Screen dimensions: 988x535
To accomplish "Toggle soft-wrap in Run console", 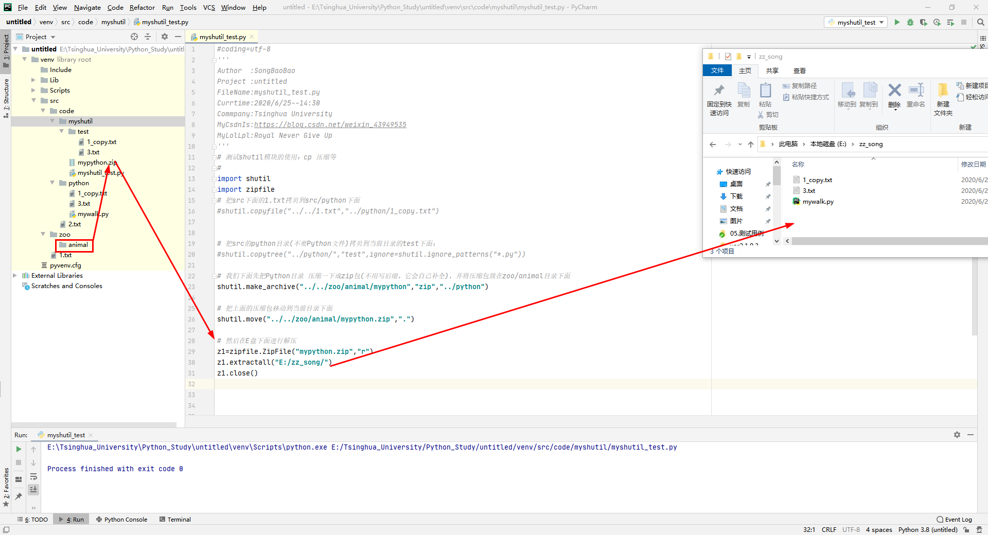I will tap(33, 476).
